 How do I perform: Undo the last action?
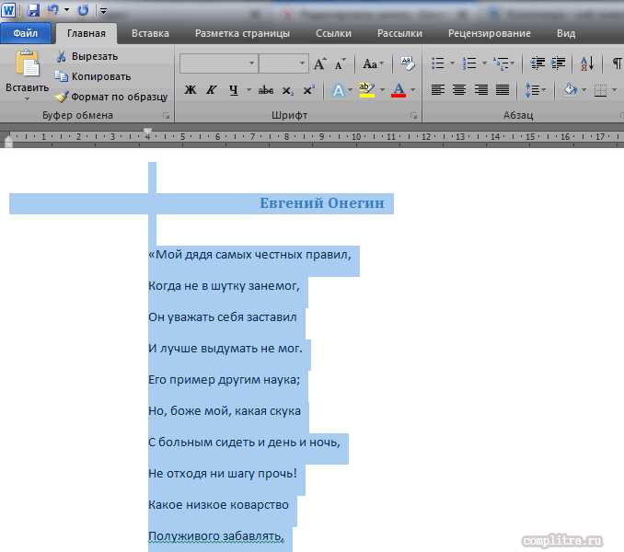click(53, 9)
